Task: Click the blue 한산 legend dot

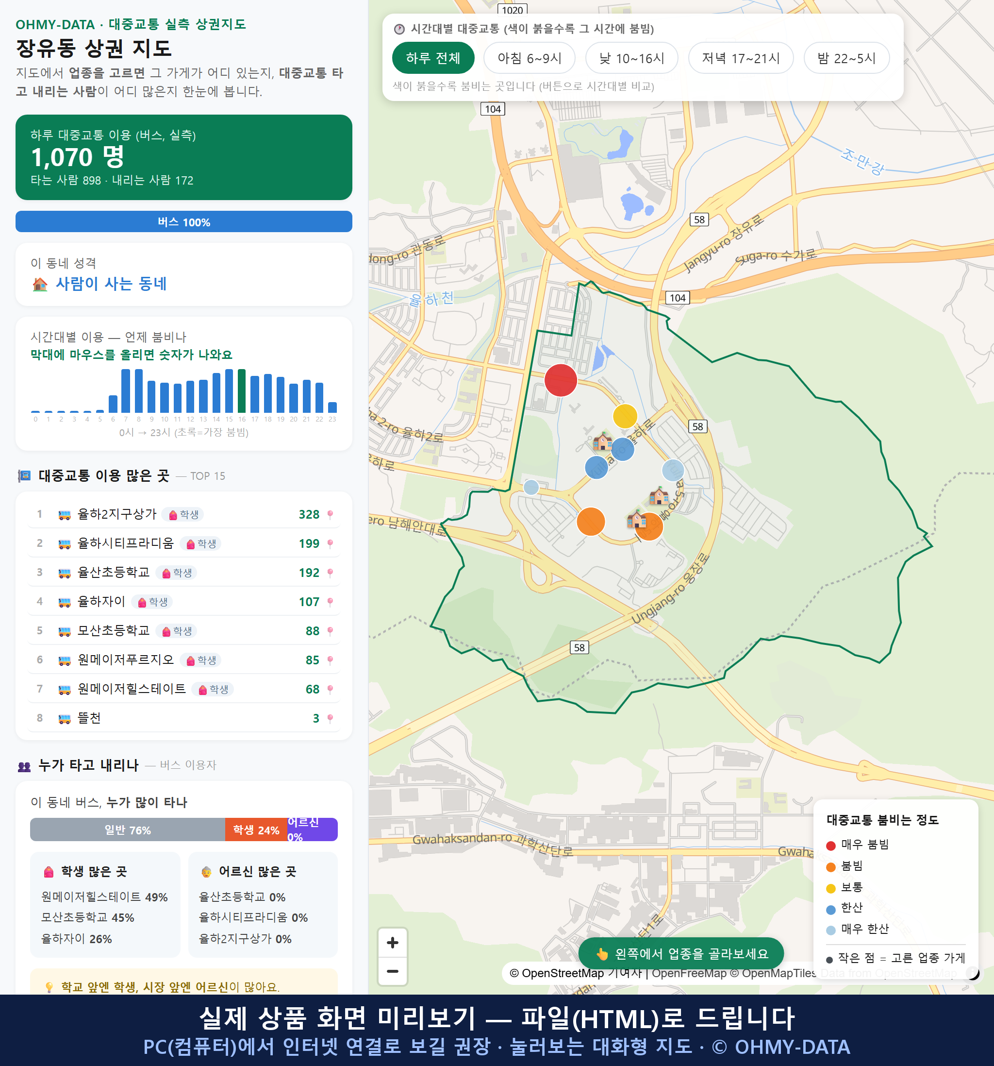Action: coord(830,910)
